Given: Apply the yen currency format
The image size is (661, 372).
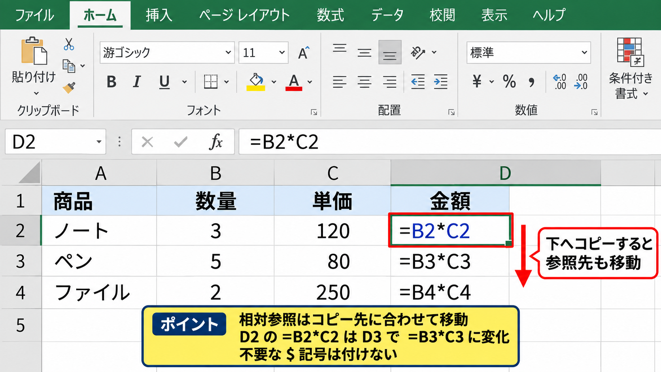Looking at the screenshot, I should [x=477, y=81].
